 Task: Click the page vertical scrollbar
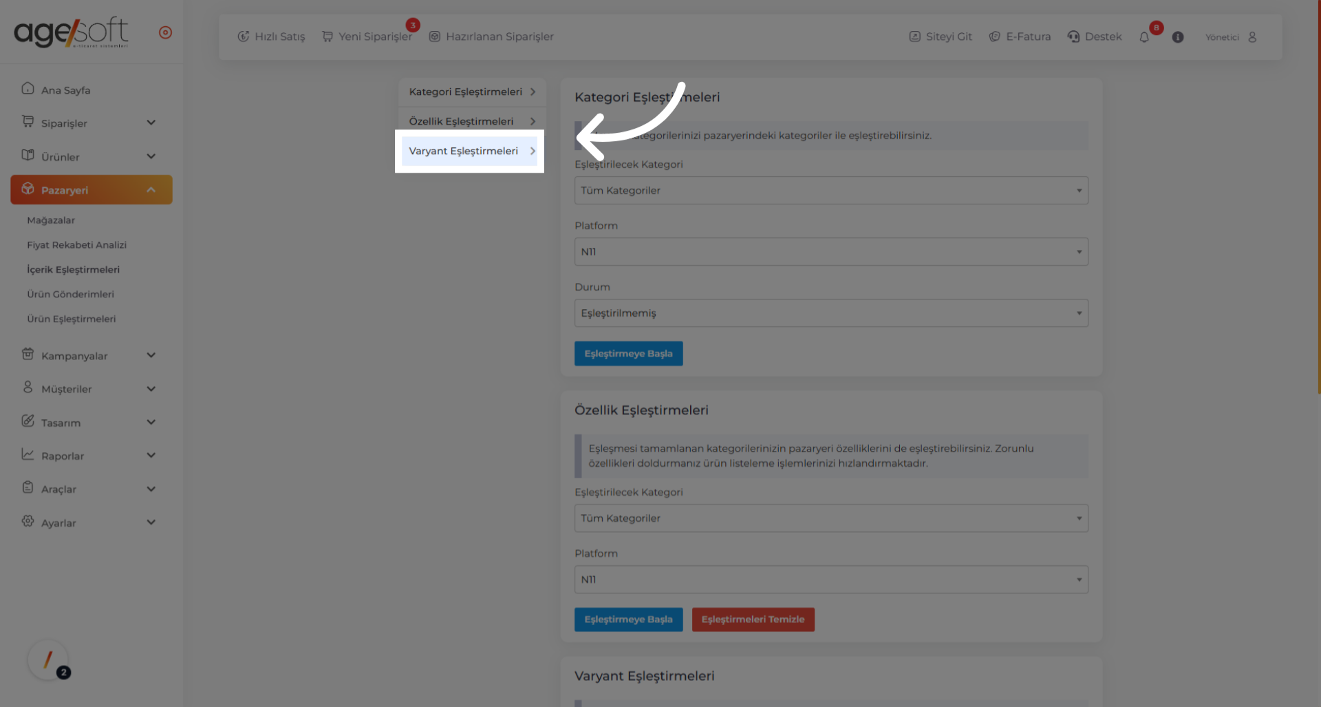pos(1318,196)
